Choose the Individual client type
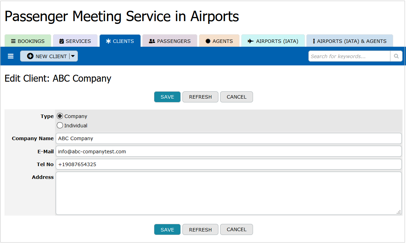Image resolution: width=406 pixels, height=245 pixels. click(60, 126)
